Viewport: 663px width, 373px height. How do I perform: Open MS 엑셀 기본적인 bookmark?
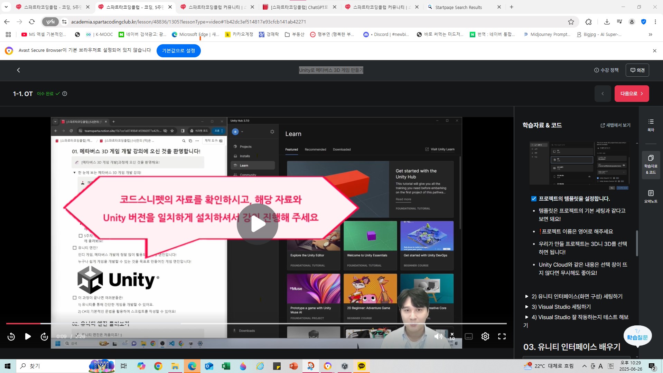pyautogui.click(x=44, y=34)
